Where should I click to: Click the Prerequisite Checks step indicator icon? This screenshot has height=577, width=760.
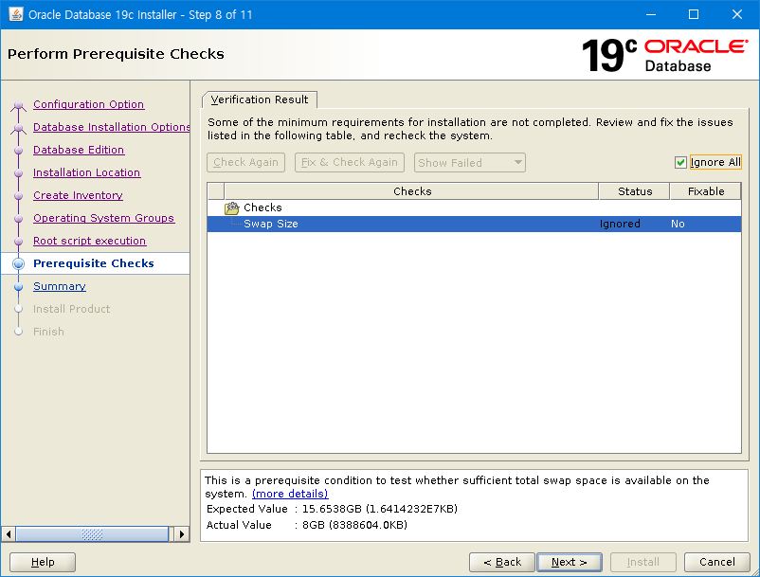18,264
